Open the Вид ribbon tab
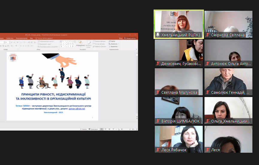The image size is (259, 165). point(31,38)
